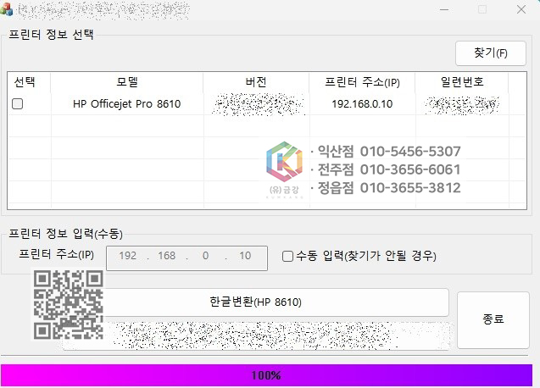Viewport: 540px width, 388px height.
Task: Click the first octet 192 in IP field
Action: click(128, 256)
